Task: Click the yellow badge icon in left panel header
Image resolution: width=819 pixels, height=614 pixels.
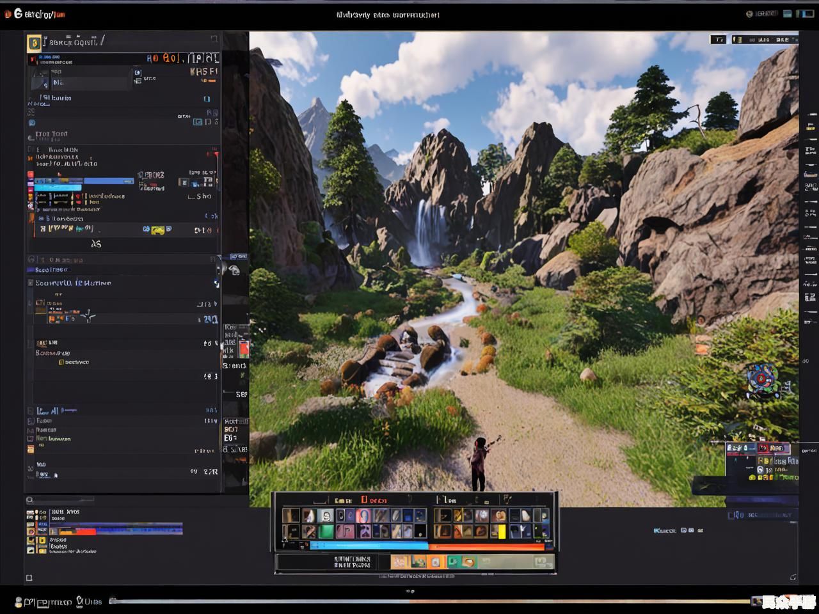Action: pyautogui.click(x=34, y=43)
